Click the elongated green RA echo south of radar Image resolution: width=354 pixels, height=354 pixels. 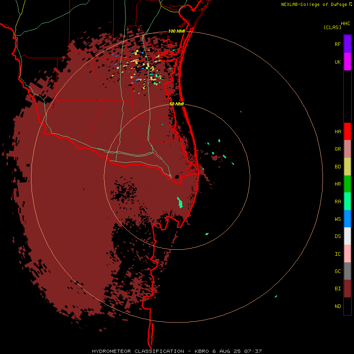coord(180,202)
